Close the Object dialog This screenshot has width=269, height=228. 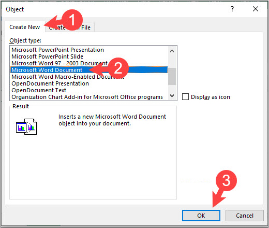tap(256, 9)
